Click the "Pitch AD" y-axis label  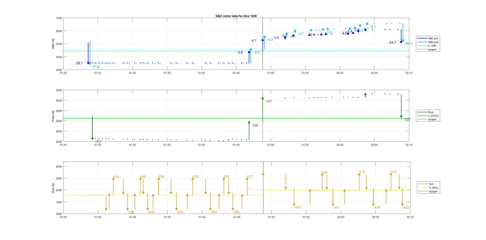tap(53, 116)
